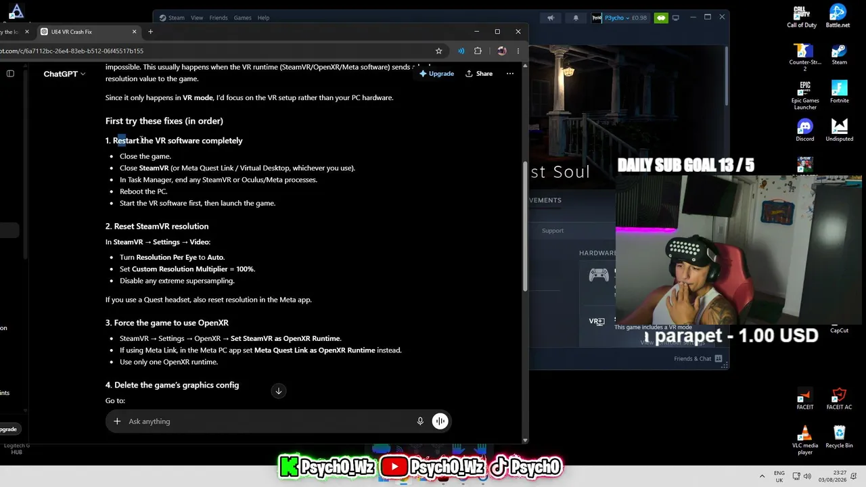Open the Friends menu in Steam
The image size is (866, 487).
[219, 18]
